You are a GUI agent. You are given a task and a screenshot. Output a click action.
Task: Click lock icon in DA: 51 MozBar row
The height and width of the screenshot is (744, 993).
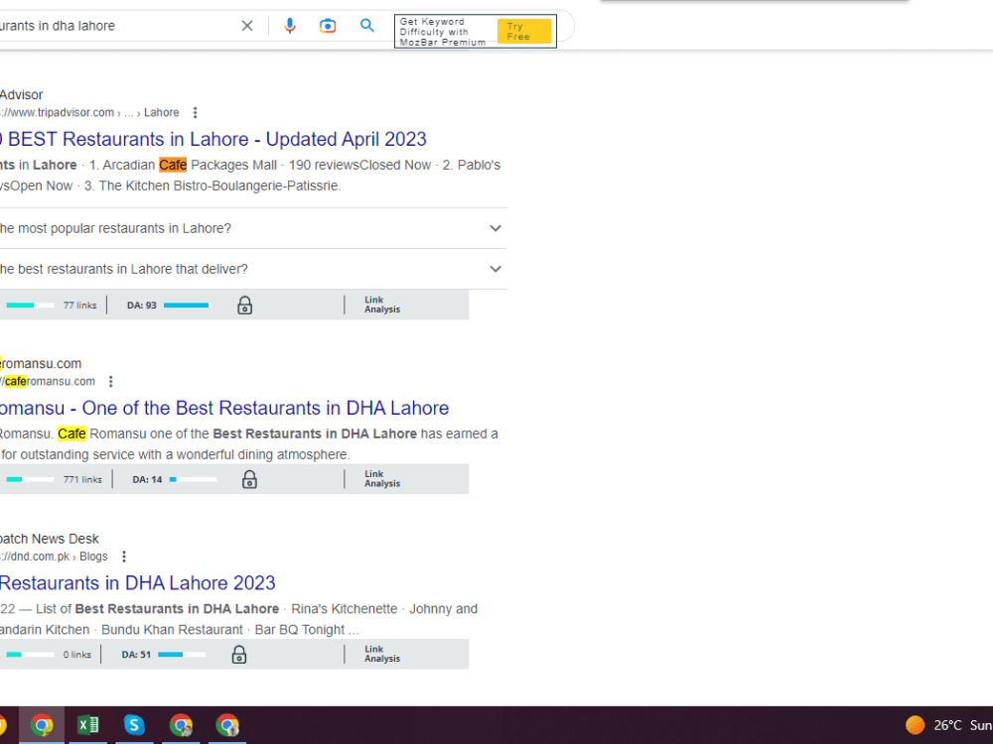coord(238,654)
